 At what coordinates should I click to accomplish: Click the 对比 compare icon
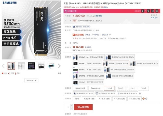click(x=16, y=74)
